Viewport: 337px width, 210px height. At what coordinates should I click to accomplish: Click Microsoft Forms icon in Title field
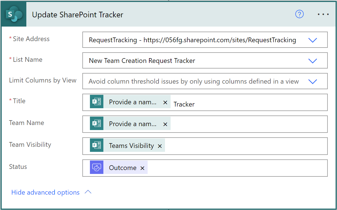coord(97,102)
